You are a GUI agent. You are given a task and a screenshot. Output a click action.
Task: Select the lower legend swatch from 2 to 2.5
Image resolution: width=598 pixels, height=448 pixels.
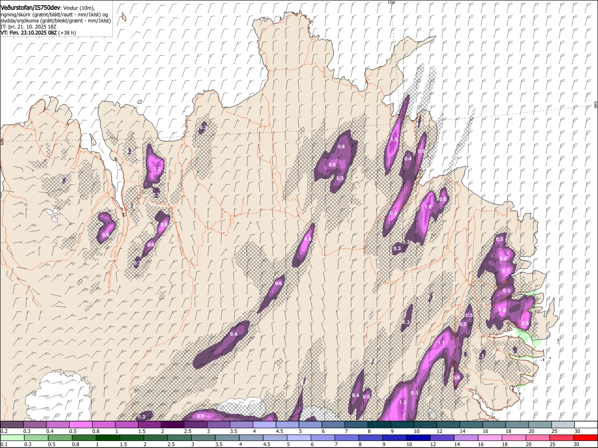[156, 438]
